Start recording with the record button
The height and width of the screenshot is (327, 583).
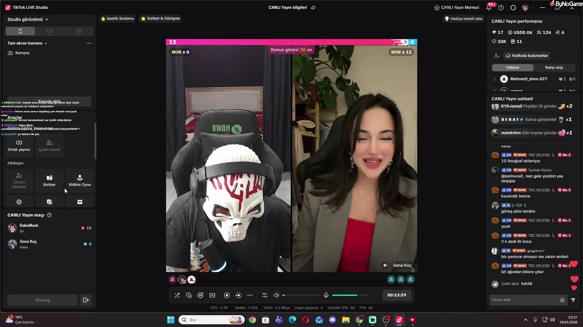pos(227,295)
